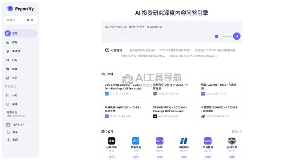
Task: Click into the main search text area
Action: pyautogui.click(x=172, y=32)
